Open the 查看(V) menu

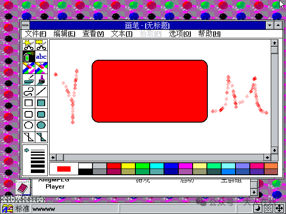click(93, 34)
